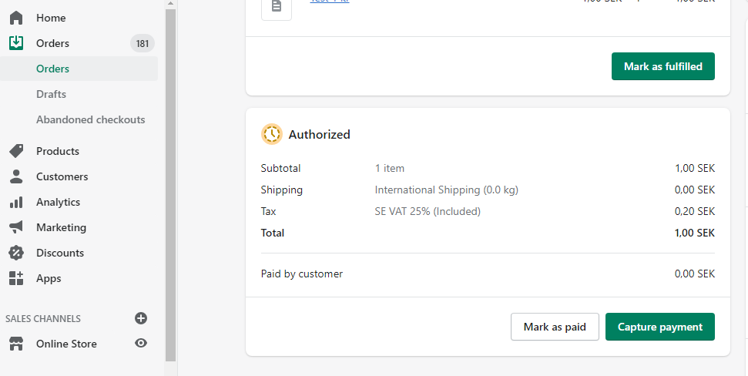This screenshot has width=748, height=376.
Task: View online store via eye icon
Action: tap(141, 343)
